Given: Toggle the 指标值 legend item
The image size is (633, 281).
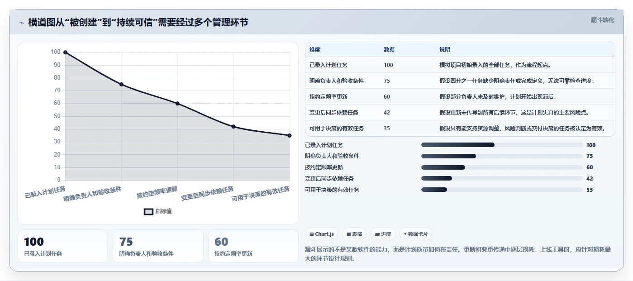Looking at the screenshot, I should tap(158, 211).
